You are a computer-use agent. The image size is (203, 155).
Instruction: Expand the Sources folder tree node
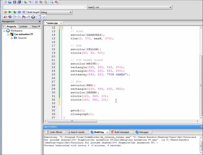coord(12,38)
